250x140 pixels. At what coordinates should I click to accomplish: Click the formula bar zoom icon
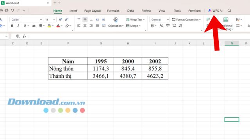(x=18, y=36)
